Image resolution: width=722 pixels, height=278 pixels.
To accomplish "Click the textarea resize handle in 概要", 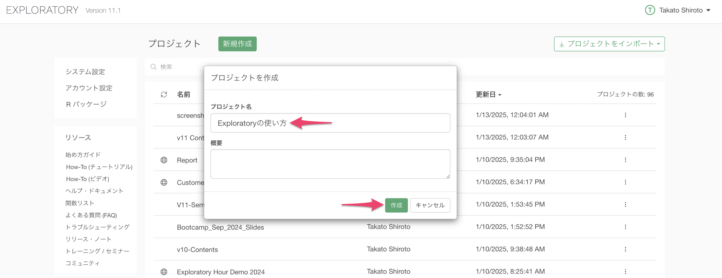I will pos(448,176).
